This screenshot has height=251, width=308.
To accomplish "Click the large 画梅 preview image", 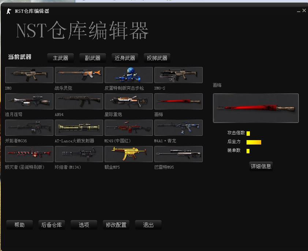I will (x=256, y=108).
